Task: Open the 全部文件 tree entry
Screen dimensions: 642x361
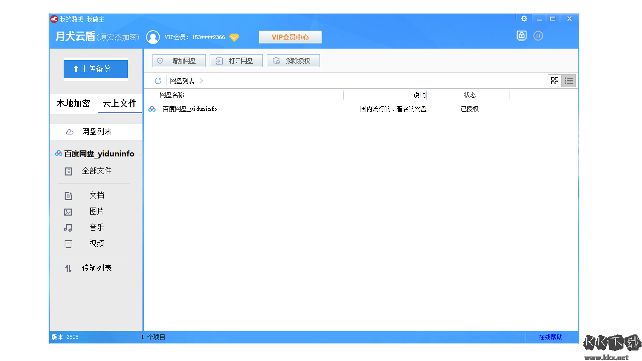Action: 95,170
